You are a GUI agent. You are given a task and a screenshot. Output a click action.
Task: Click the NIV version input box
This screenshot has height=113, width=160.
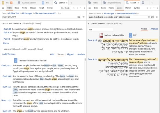pos(101,30)
